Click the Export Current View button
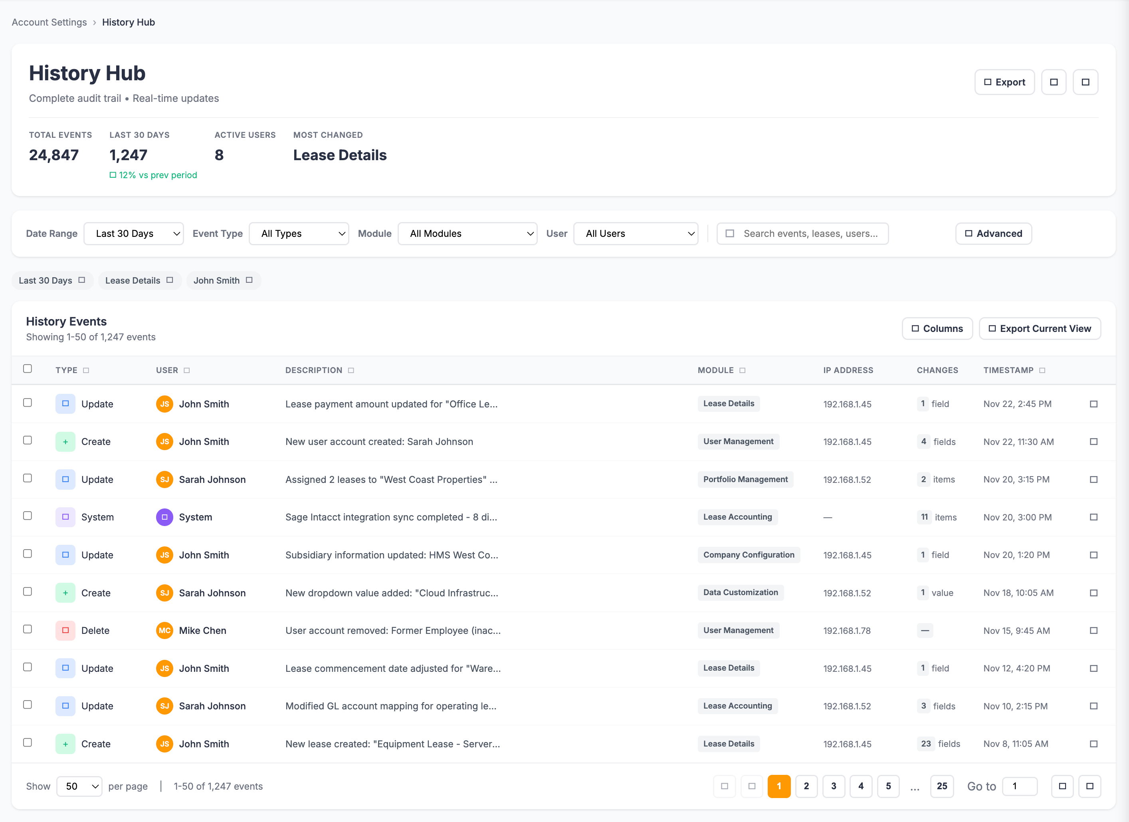Screen dimensions: 1129x822 pos(1040,328)
